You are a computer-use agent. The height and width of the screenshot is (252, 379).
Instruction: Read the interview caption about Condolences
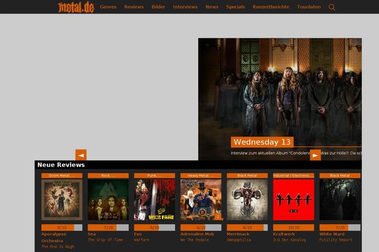tap(296, 153)
